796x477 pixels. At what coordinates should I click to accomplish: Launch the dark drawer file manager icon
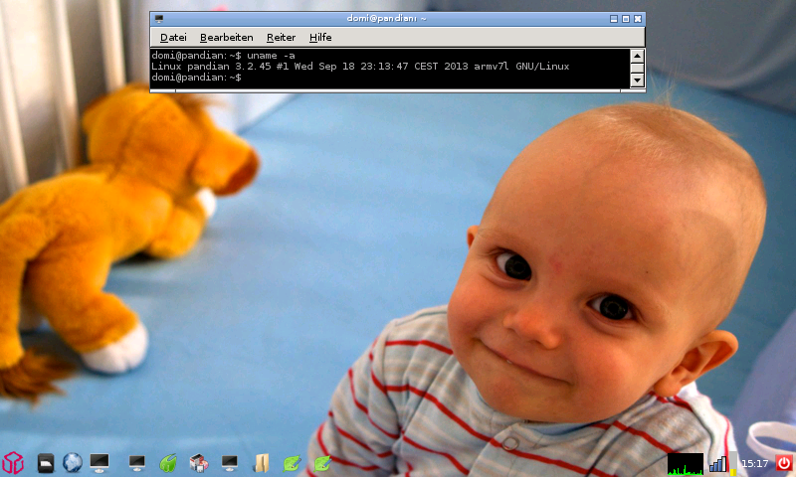[45, 463]
